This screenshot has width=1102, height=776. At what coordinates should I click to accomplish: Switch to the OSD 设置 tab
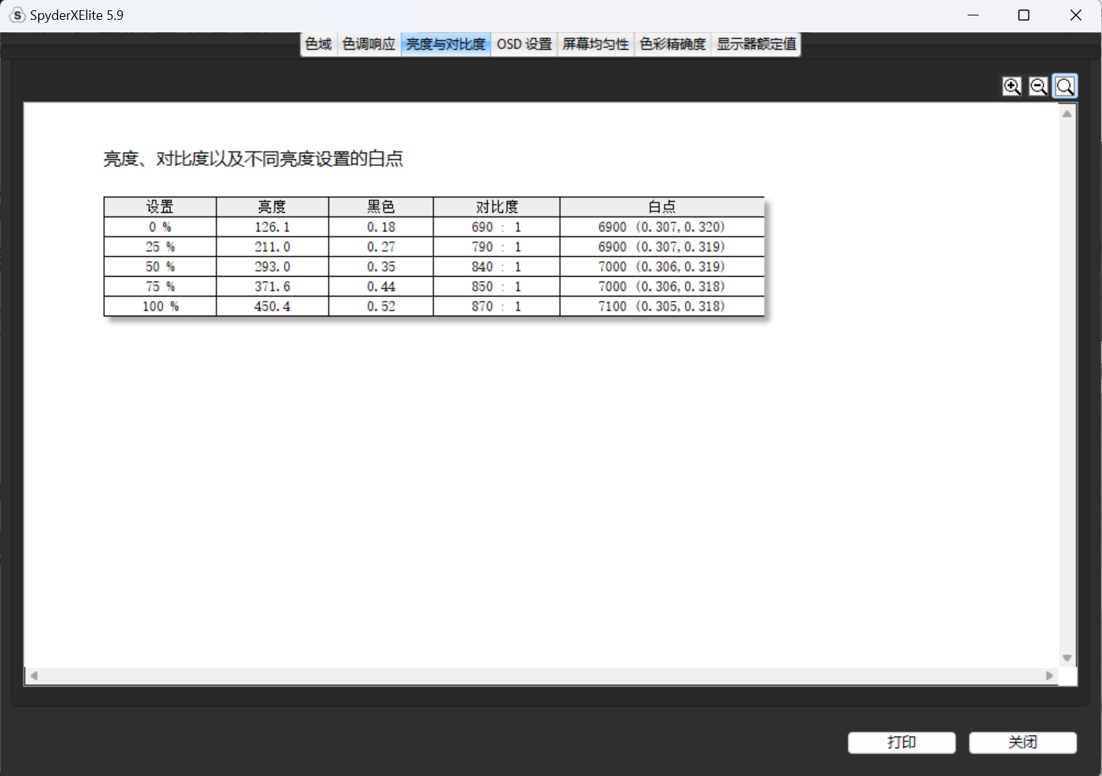point(524,44)
